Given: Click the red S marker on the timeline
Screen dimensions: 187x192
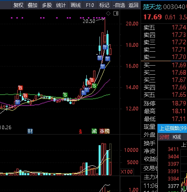Looking at the screenshot, I should 81,132.
